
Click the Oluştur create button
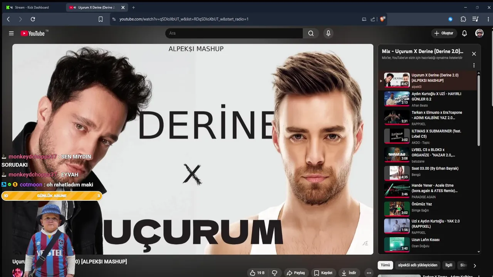tap(444, 33)
